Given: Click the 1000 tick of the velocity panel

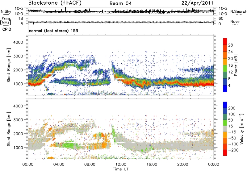Looking at the screenshot, I should (18, 148).
